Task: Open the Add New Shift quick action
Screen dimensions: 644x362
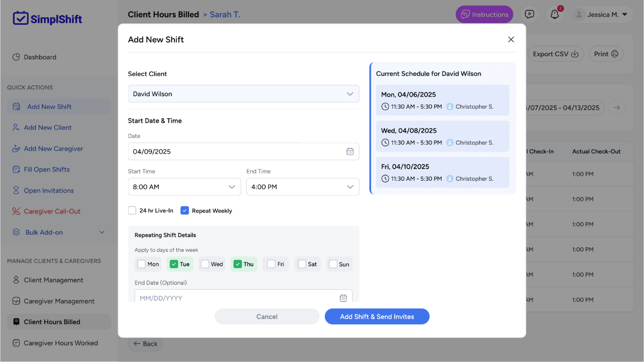Action: coord(48,106)
